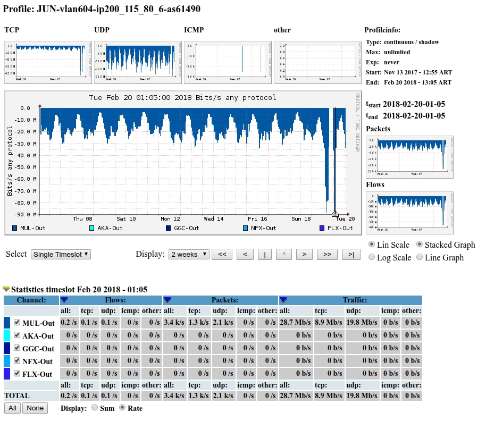Open the Single Timeslot select dropdown
The width and height of the screenshot is (486, 421).
tap(61, 255)
